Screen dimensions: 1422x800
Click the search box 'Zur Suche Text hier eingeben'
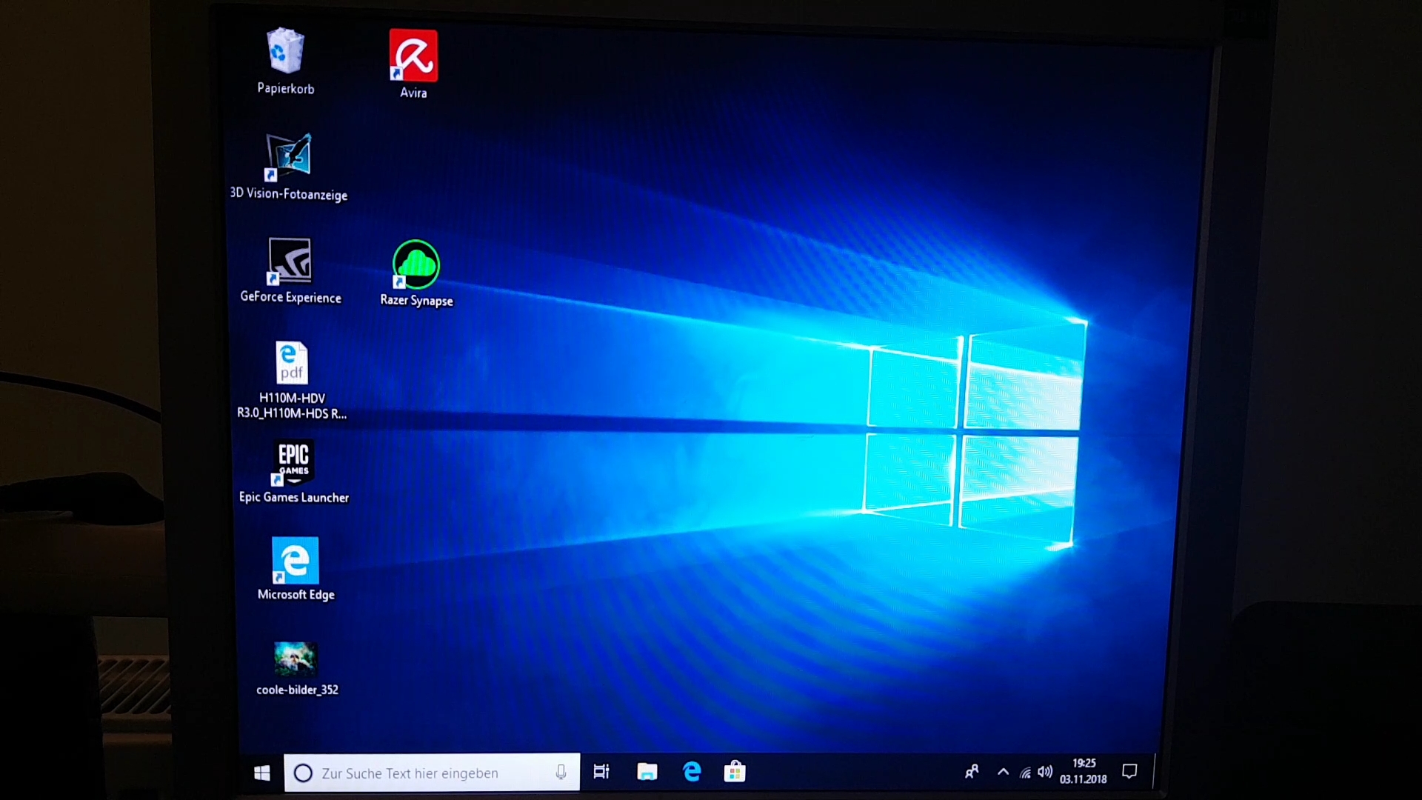pos(432,773)
